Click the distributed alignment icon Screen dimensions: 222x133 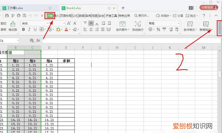click(x=108, y=30)
